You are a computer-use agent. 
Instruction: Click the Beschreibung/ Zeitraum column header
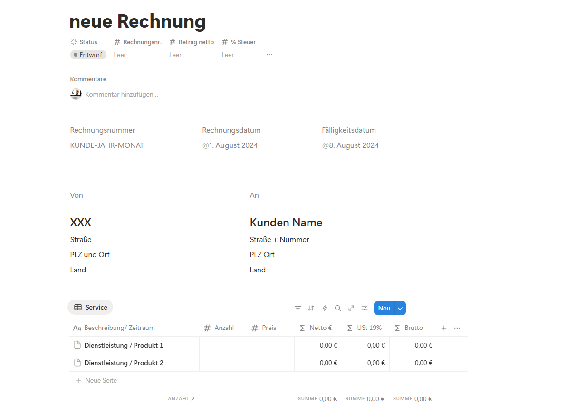tap(119, 328)
